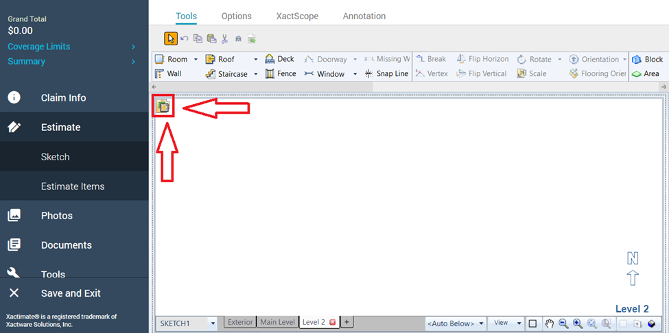Click the Doorway tool
Image resolution: width=669 pixels, height=333 pixels.
[x=325, y=59]
